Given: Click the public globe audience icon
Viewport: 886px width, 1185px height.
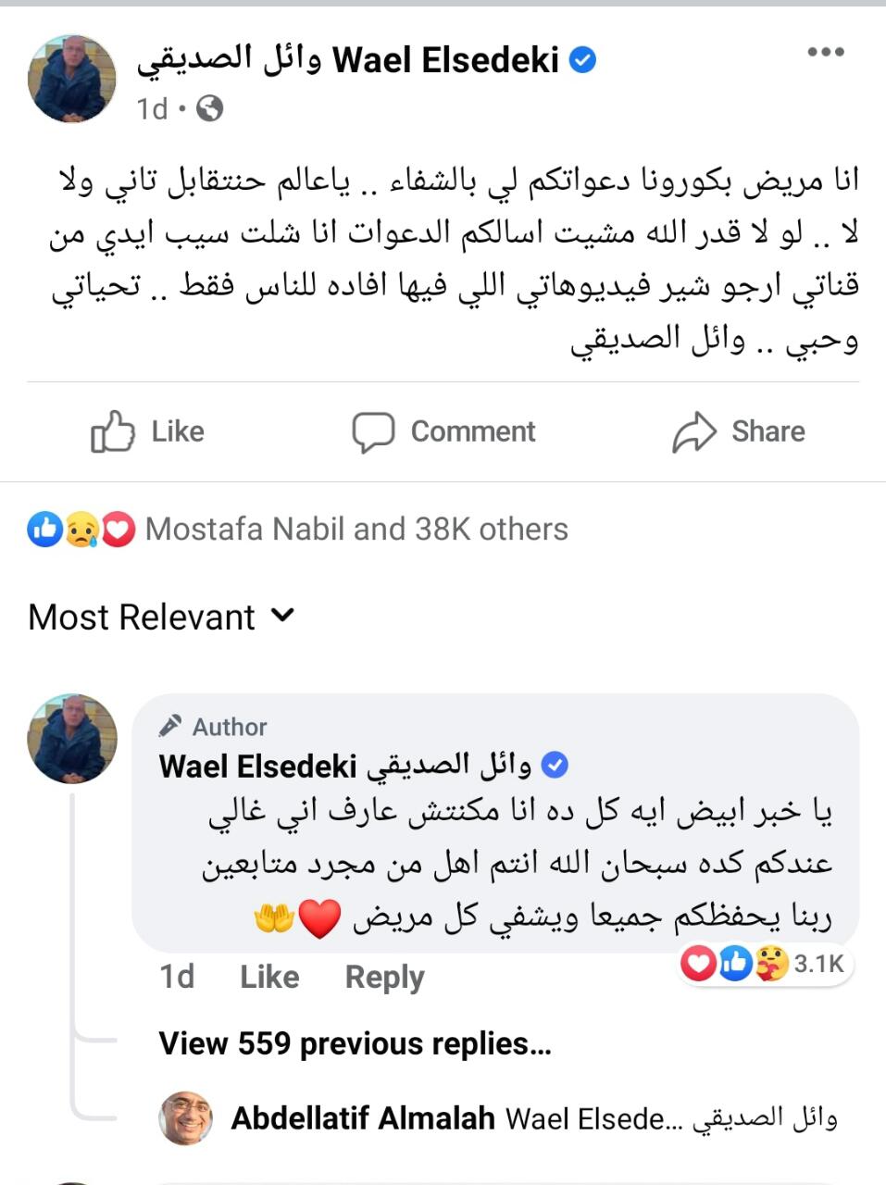Looking at the screenshot, I should pyautogui.click(x=210, y=109).
